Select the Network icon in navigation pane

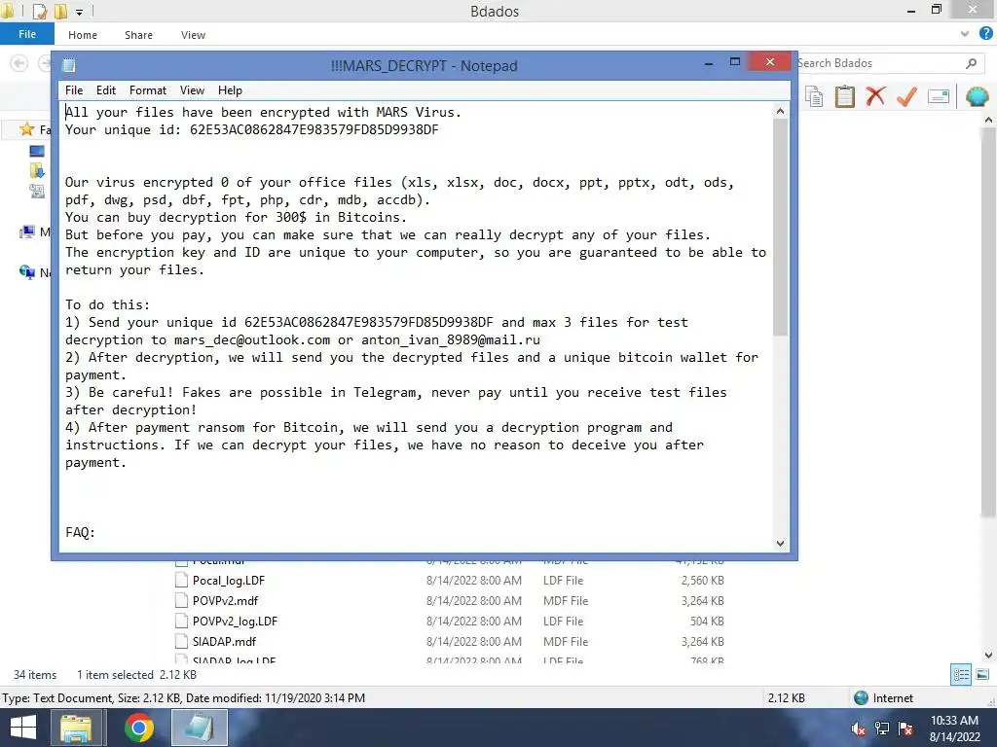(26, 272)
